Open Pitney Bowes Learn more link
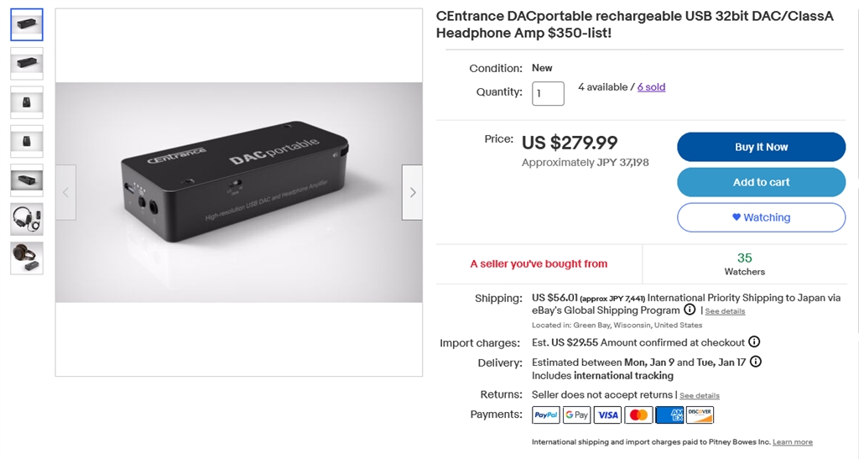859x459 pixels. (x=793, y=442)
